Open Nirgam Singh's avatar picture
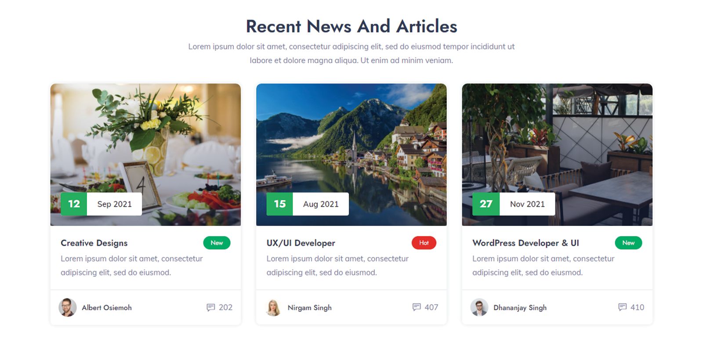 tap(273, 308)
